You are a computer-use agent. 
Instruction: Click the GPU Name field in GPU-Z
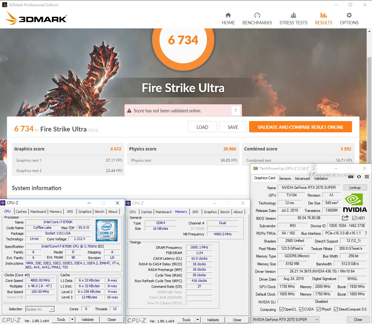(x=309, y=187)
